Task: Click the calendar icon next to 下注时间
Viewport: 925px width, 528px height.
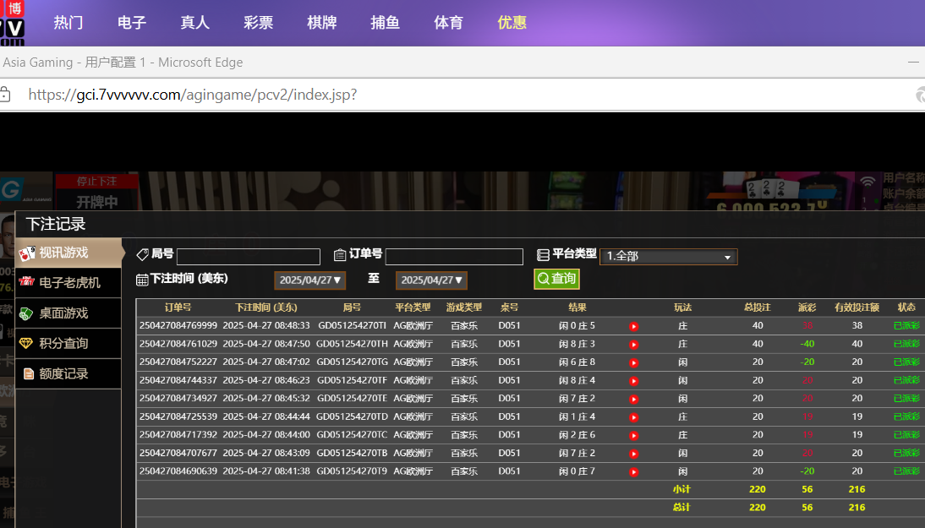Action: coord(142,280)
